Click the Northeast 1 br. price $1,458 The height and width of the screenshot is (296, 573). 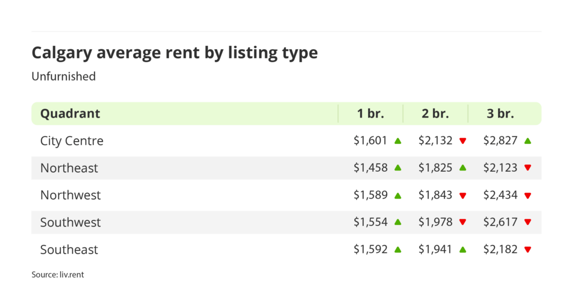pyautogui.click(x=370, y=168)
